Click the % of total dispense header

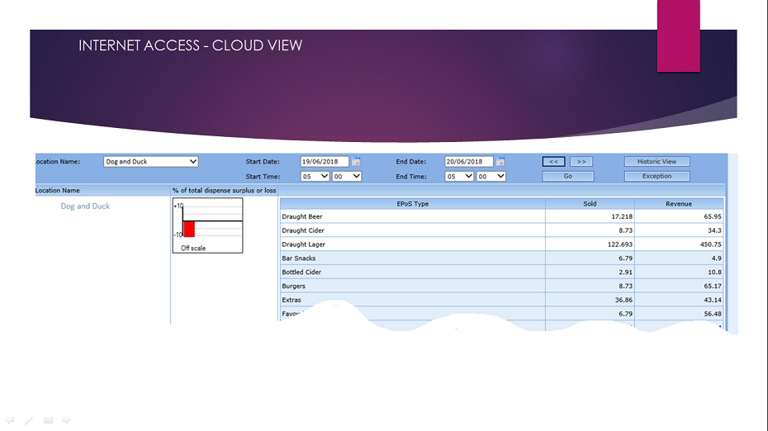pyautogui.click(x=225, y=191)
